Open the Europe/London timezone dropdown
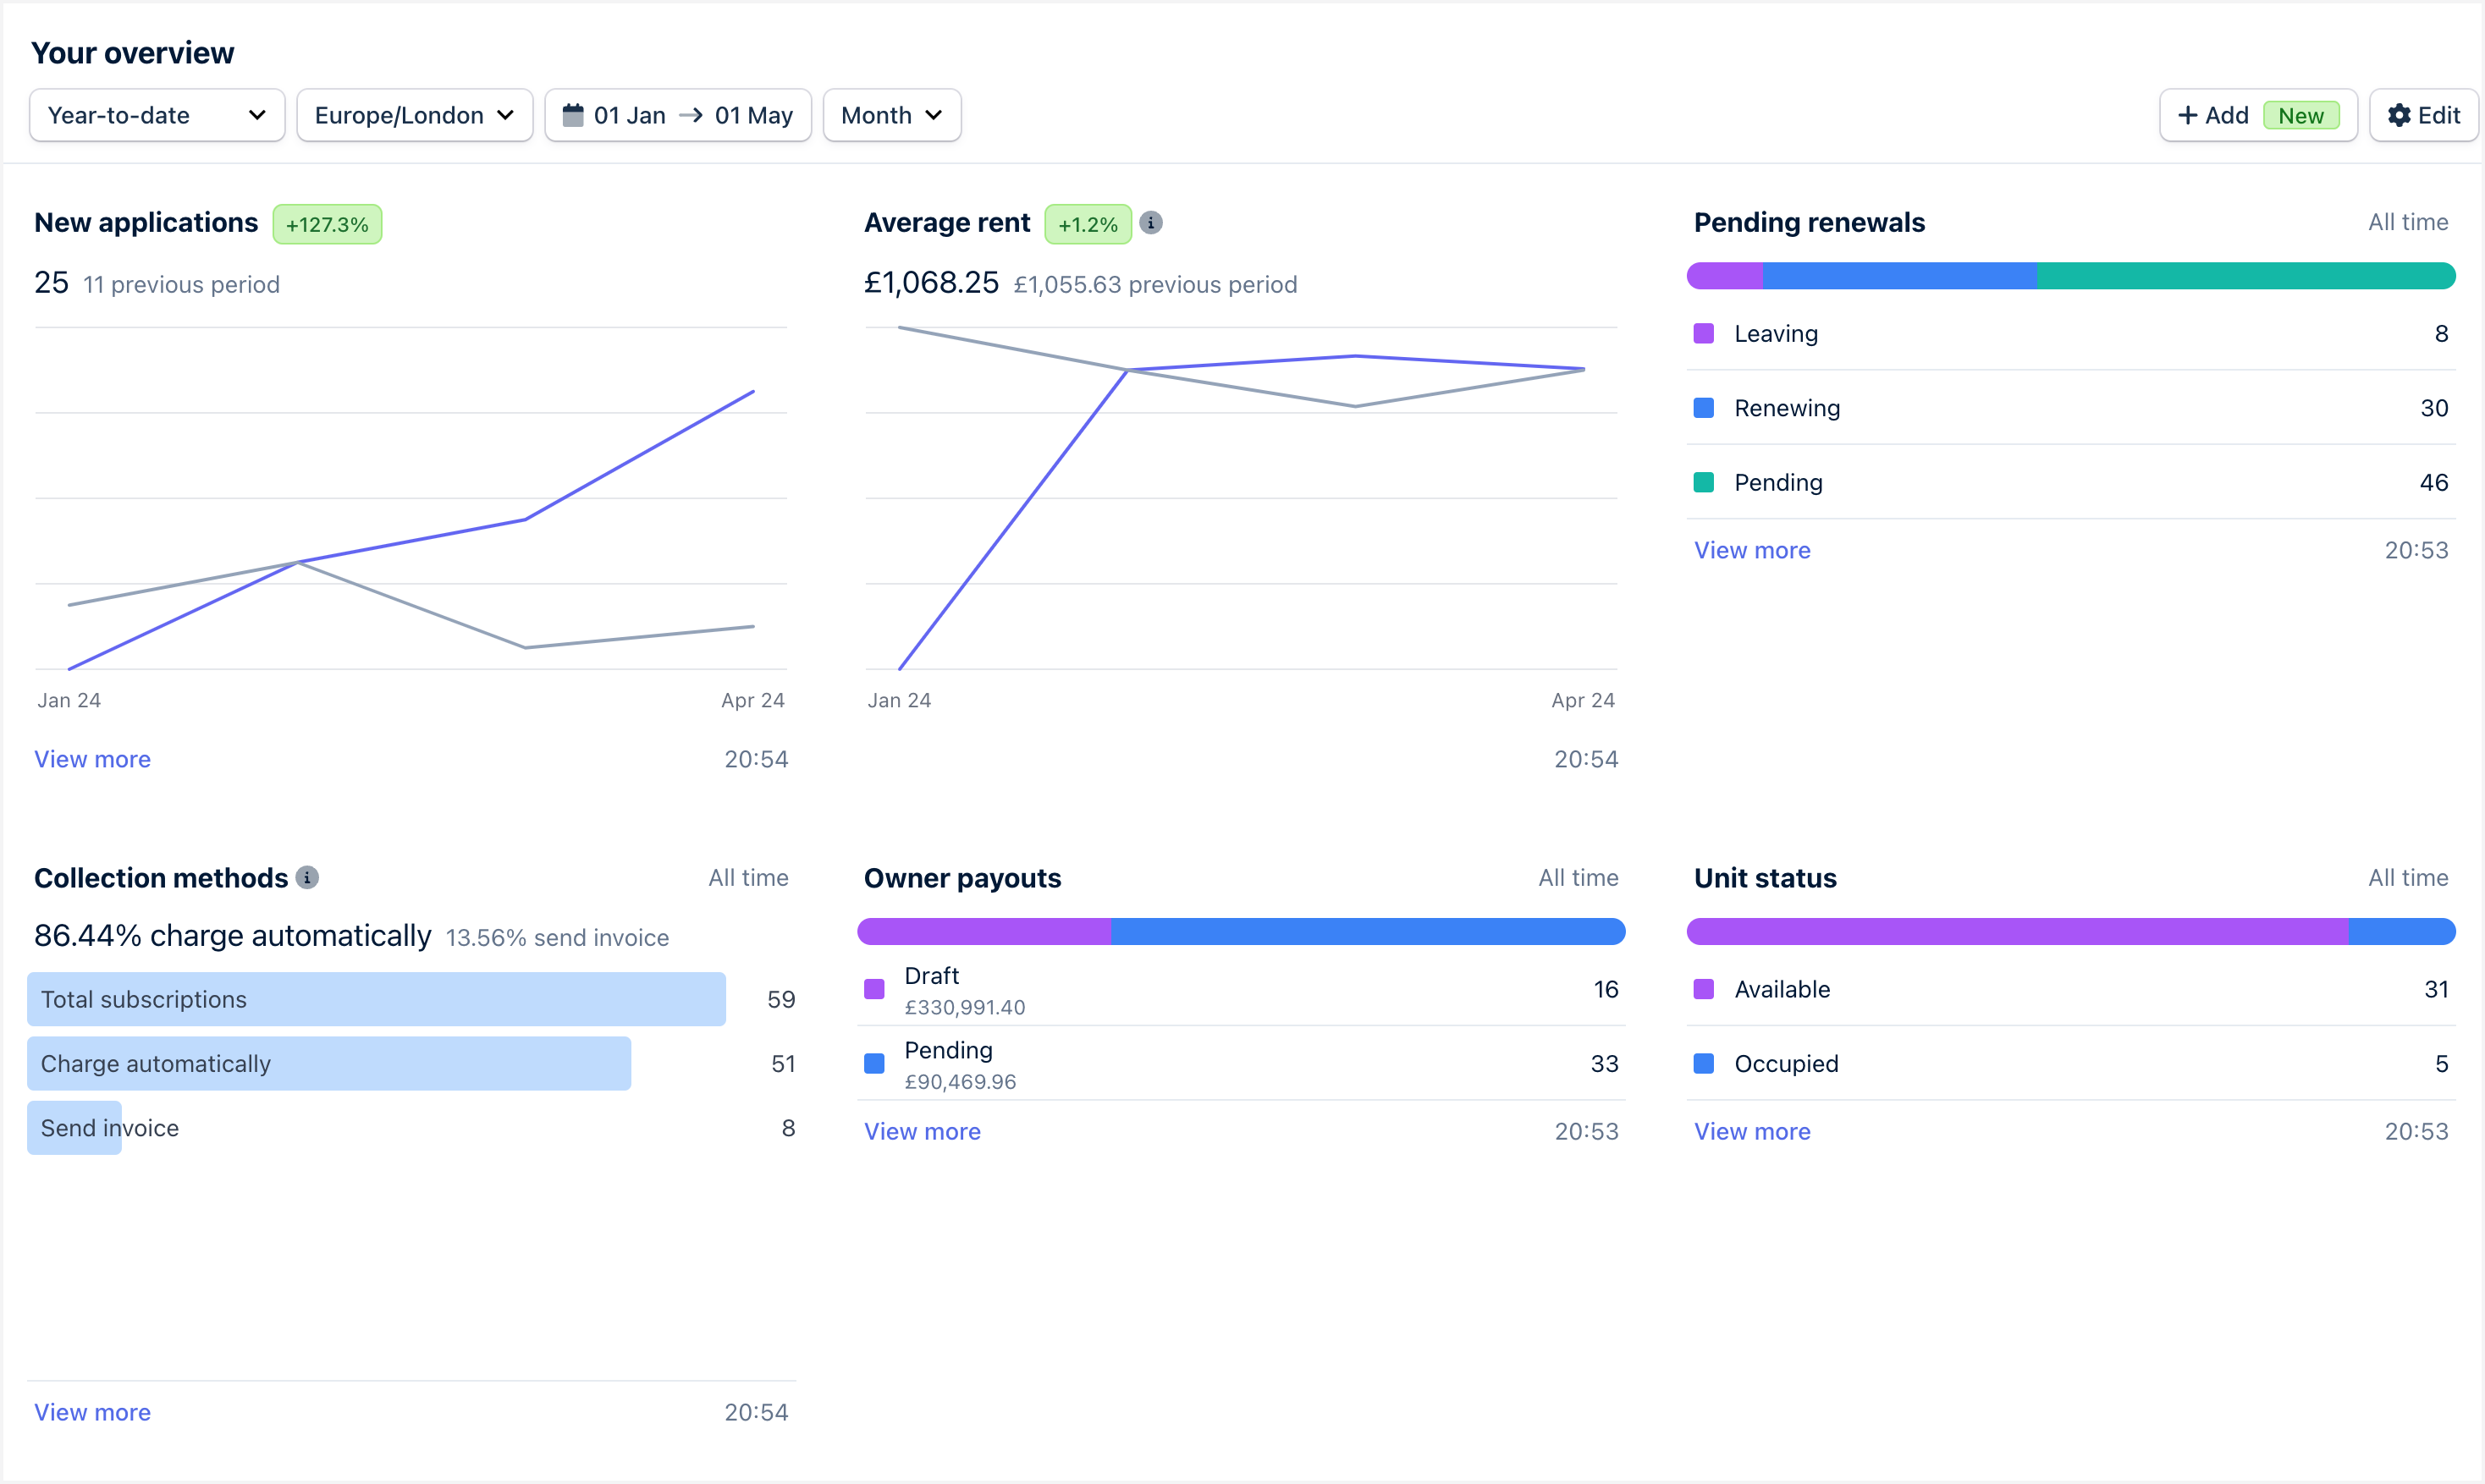The width and height of the screenshot is (2485, 1484). (414, 114)
